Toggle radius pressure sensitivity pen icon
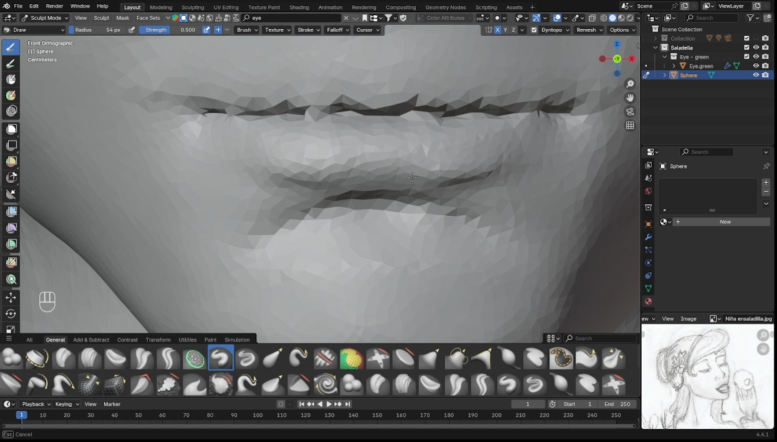 pyautogui.click(x=131, y=30)
